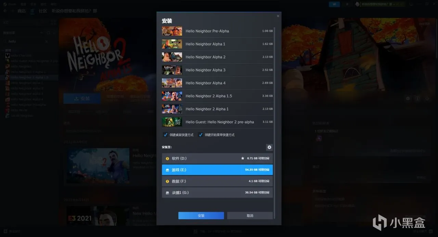Click the 取消 cancel button
The width and height of the screenshot is (438, 237).
(x=250, y=215)
